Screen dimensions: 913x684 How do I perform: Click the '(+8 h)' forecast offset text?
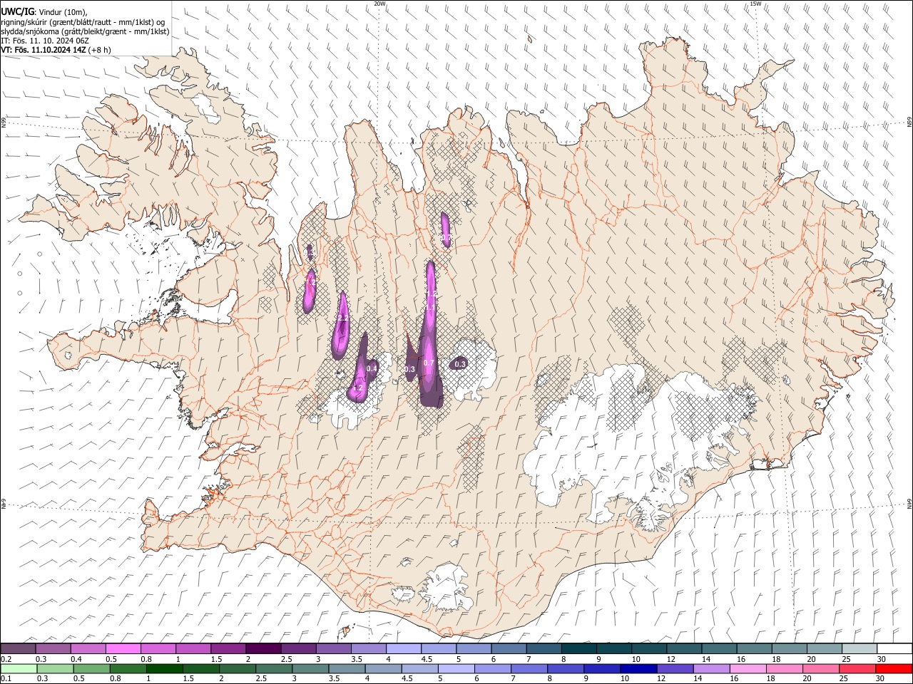[99, 50]
